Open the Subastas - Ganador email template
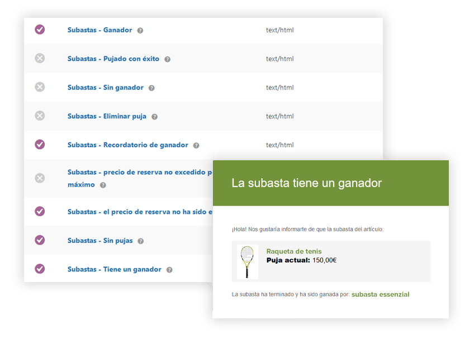Screen dimensions: 474x339 (x=99, y=30)
